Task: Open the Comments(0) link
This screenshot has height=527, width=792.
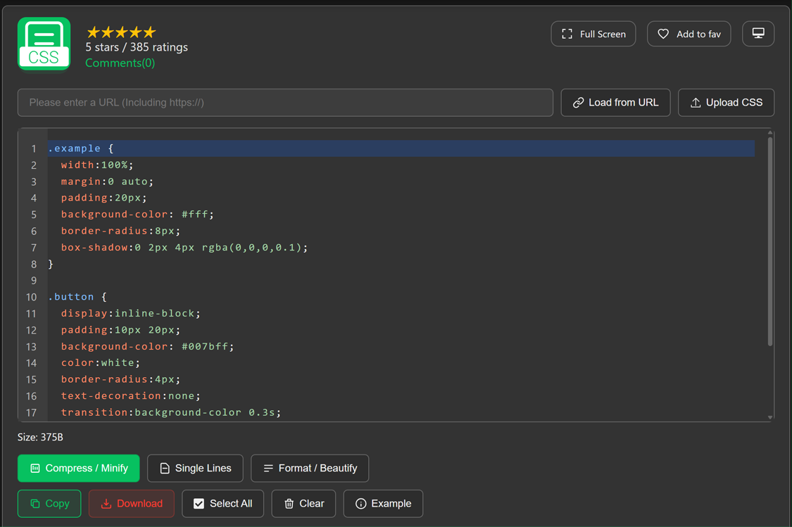Action: [120, 63]
